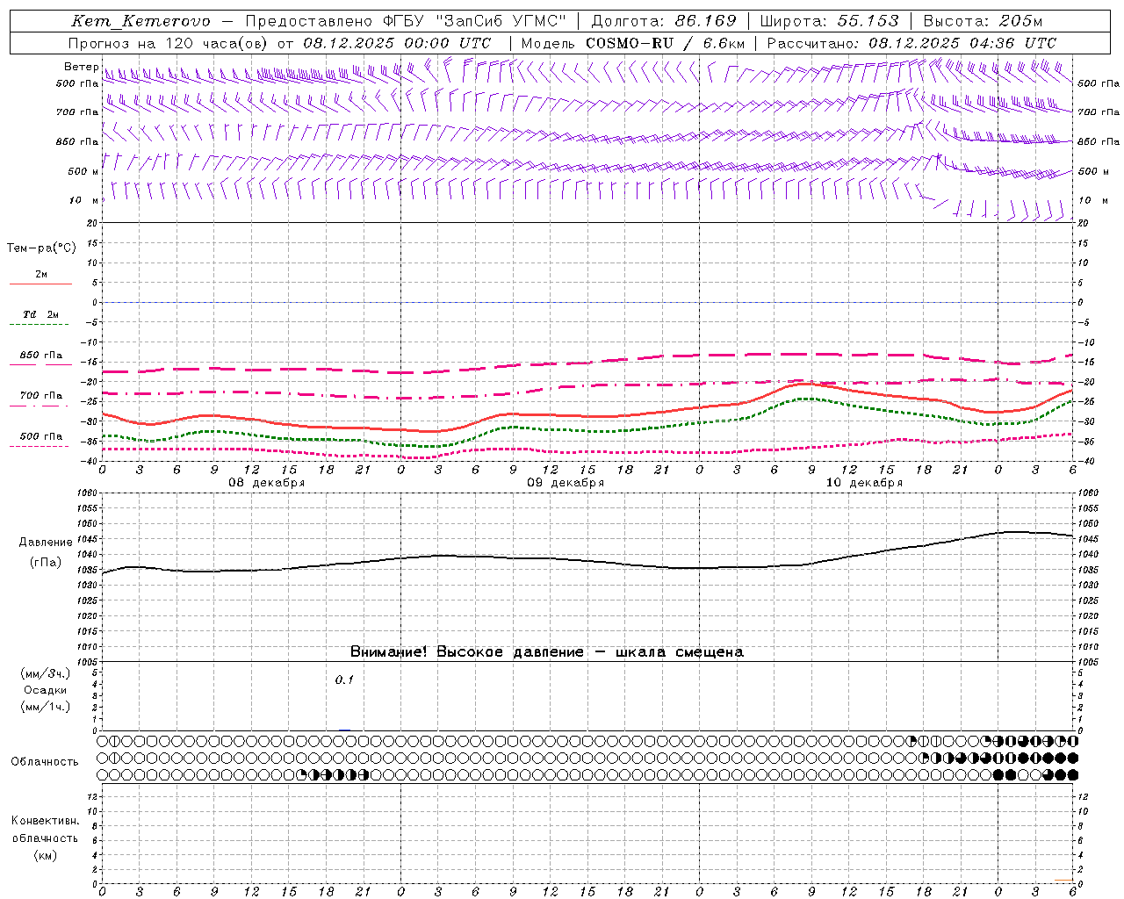Click the forecast start time 08.12.2025 00:00 UTC
This screenshot has width=1124, height=899.
[x=397, y=43]
